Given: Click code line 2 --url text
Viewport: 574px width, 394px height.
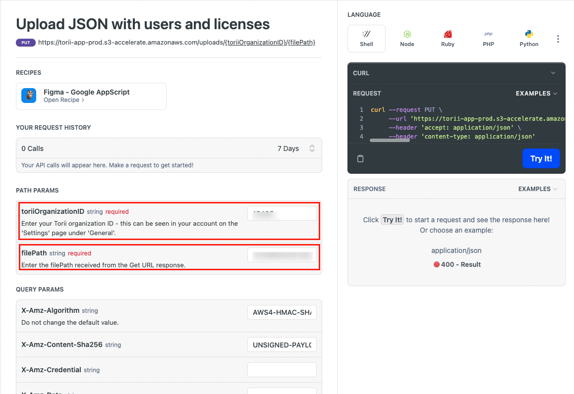Looking at the screenshot, I should click(398, 118).
